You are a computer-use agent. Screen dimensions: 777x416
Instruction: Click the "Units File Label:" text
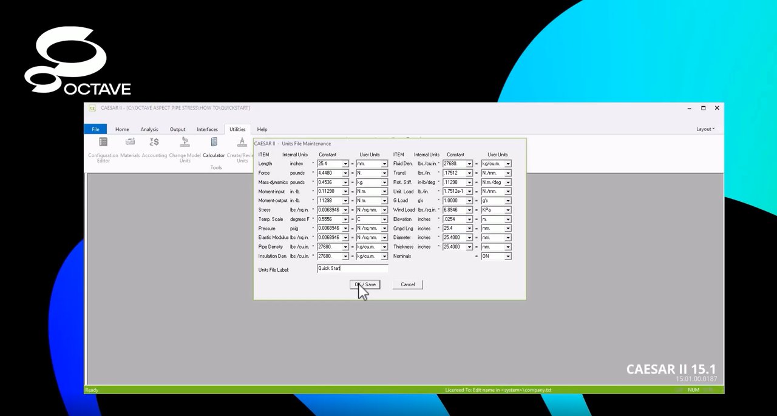[273, 270]
